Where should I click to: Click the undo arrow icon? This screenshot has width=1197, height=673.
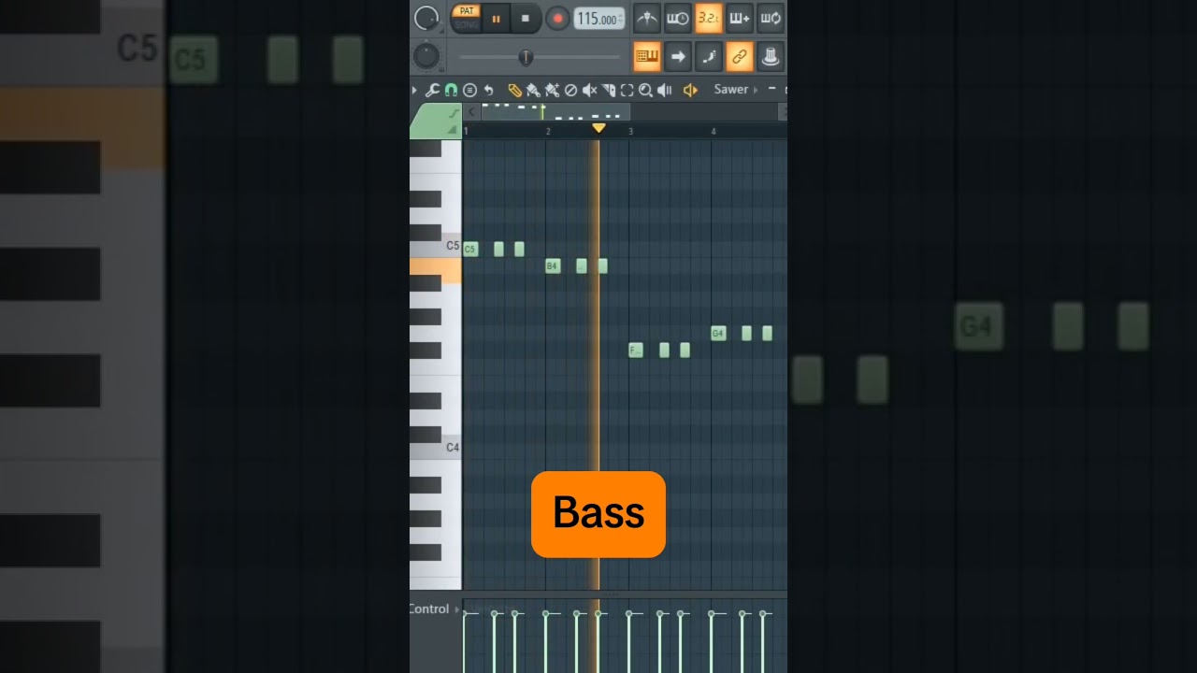tap(488, 91)
